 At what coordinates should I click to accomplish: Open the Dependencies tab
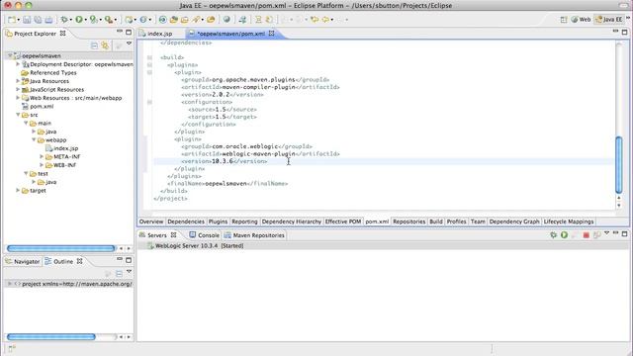pyautogui.click(x=186, y=222)
